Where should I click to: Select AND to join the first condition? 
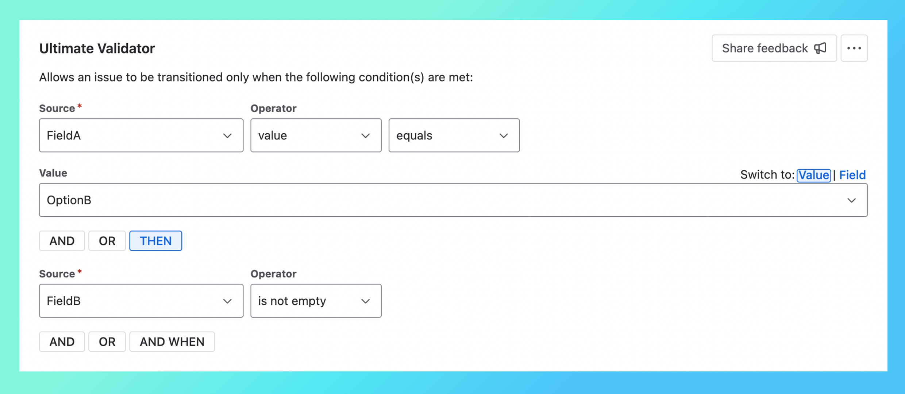(x=62, y=241)
